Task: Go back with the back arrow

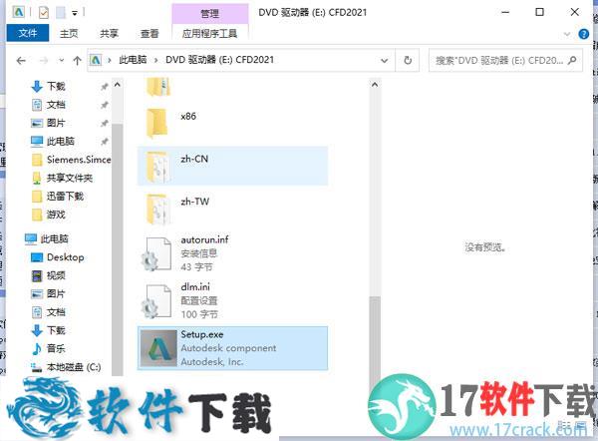Action: [21, 60]
